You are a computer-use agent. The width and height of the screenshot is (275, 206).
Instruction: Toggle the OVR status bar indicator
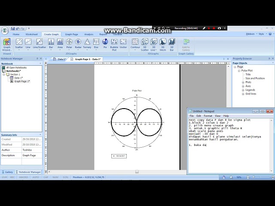pos(5,177)
